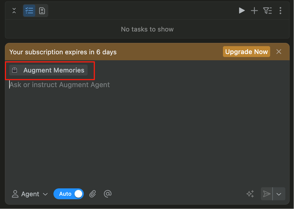Image resolution: width=294 pixels, height=209 pixels.
Task: Click the Agent label text
Action: pos(31,194)
